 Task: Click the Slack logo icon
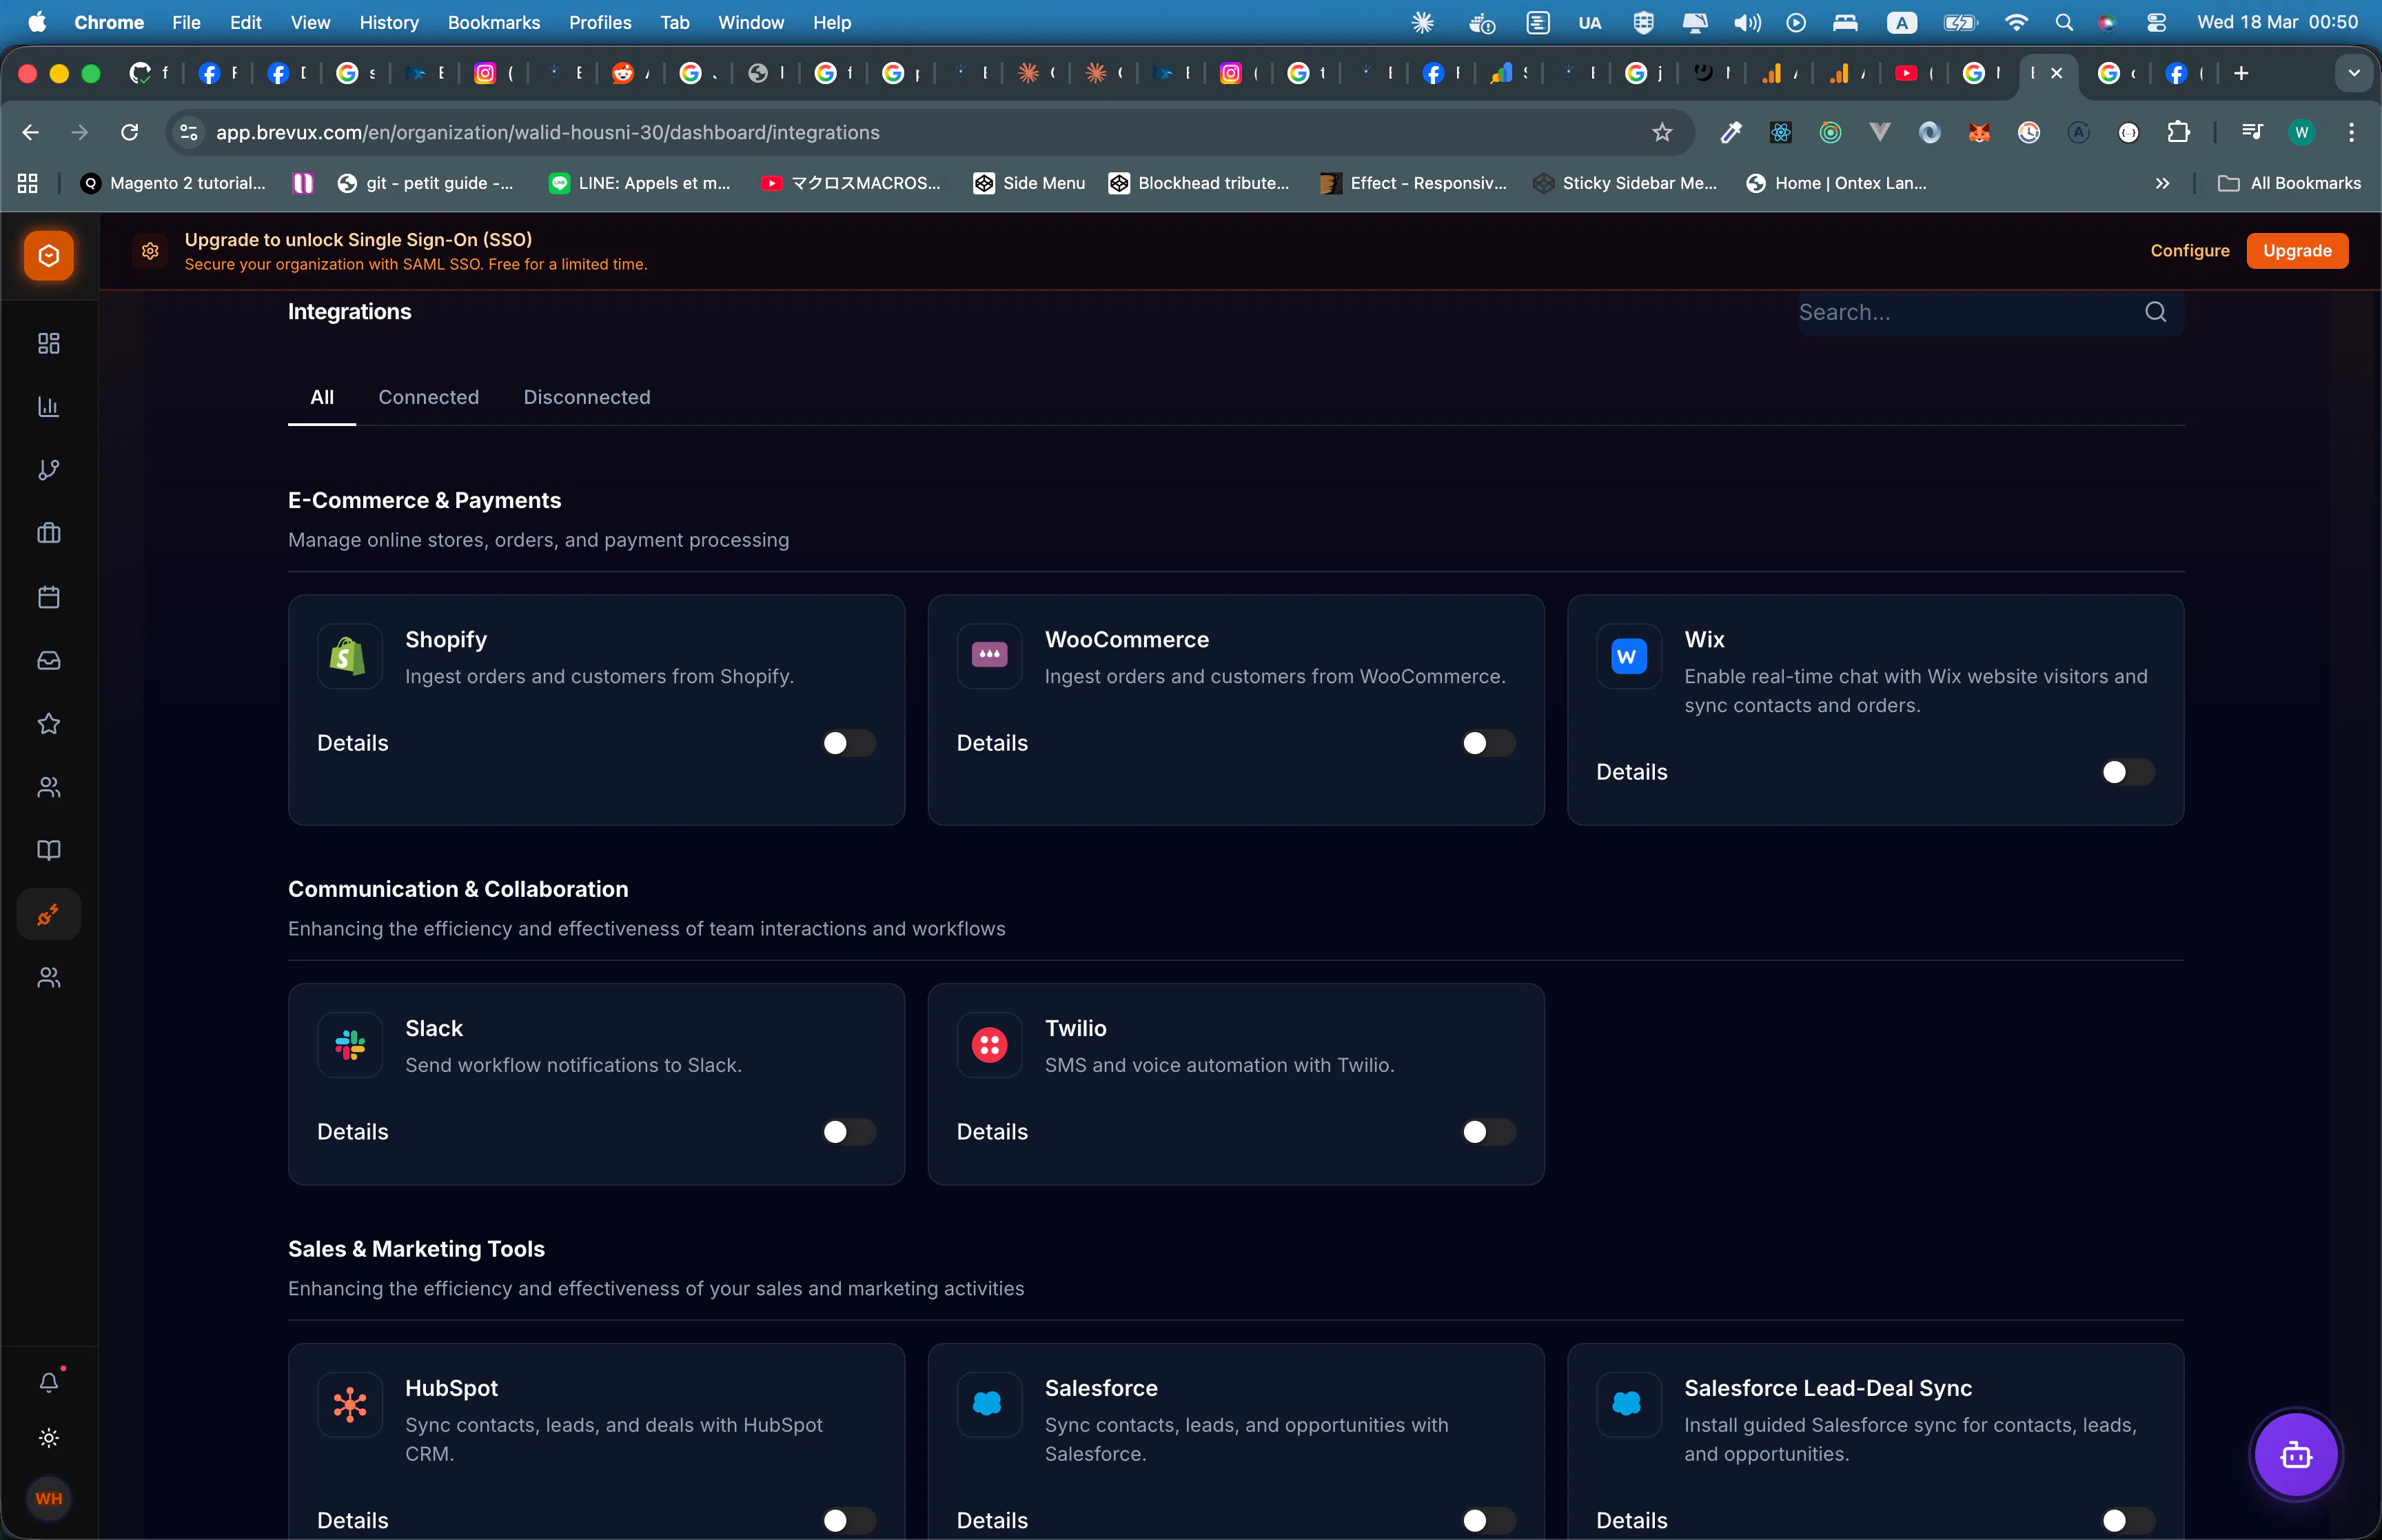coord(349,1045)
